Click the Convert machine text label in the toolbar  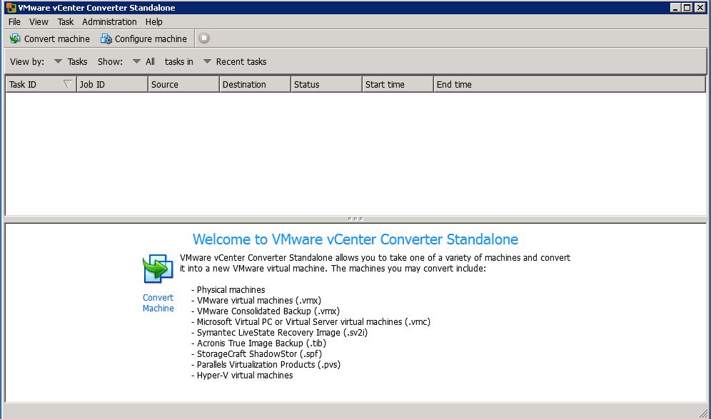(56, 39)
